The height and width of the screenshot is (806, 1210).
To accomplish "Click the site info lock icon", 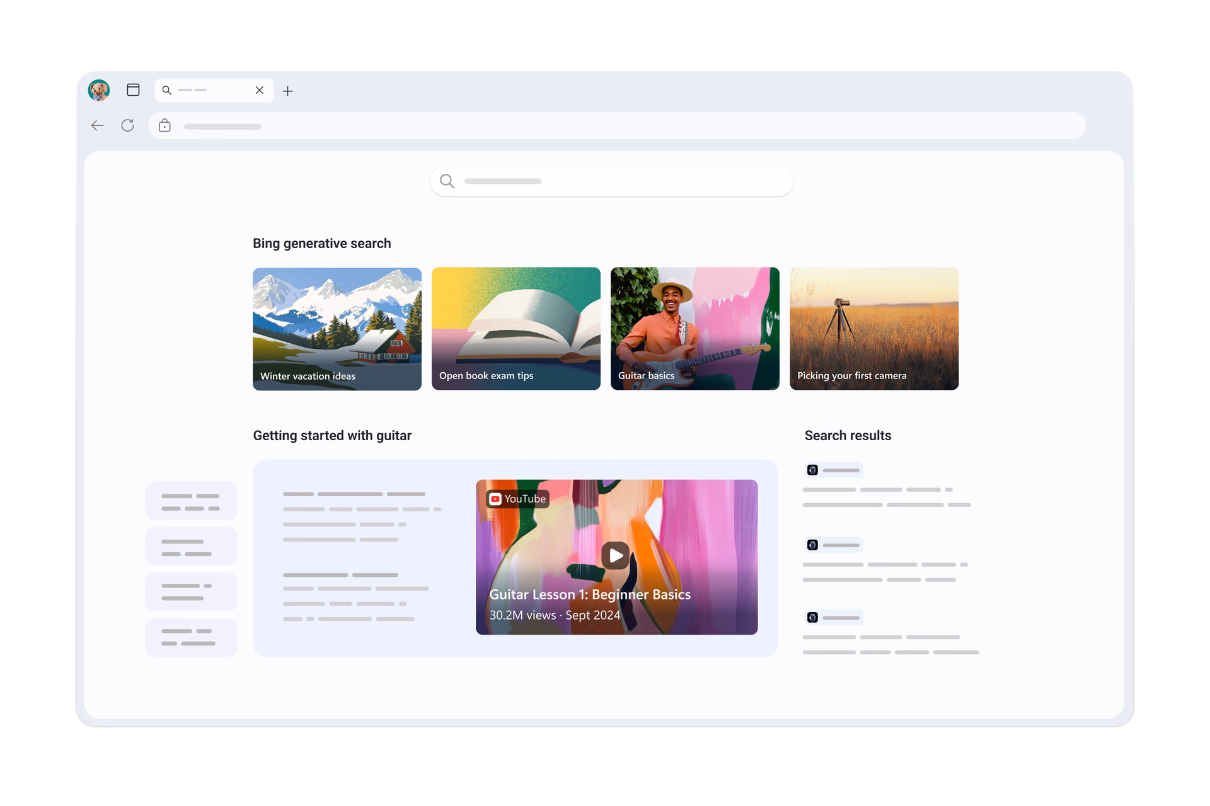I will tap(164, 126).
